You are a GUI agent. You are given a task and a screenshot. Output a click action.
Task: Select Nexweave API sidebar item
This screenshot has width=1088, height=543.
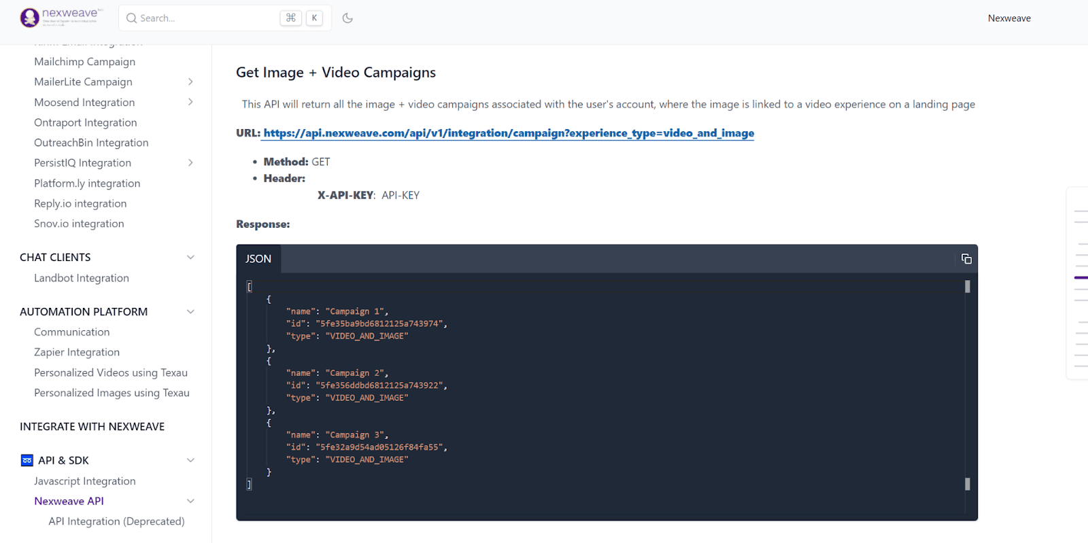69,501
